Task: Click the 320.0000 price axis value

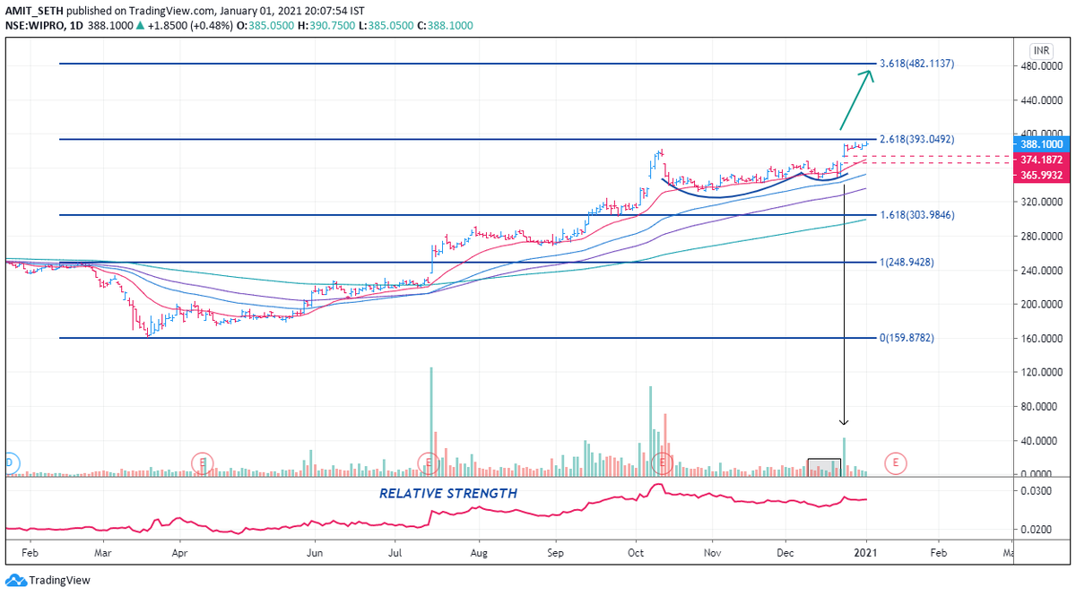Action: click(x=1042, y=203)
